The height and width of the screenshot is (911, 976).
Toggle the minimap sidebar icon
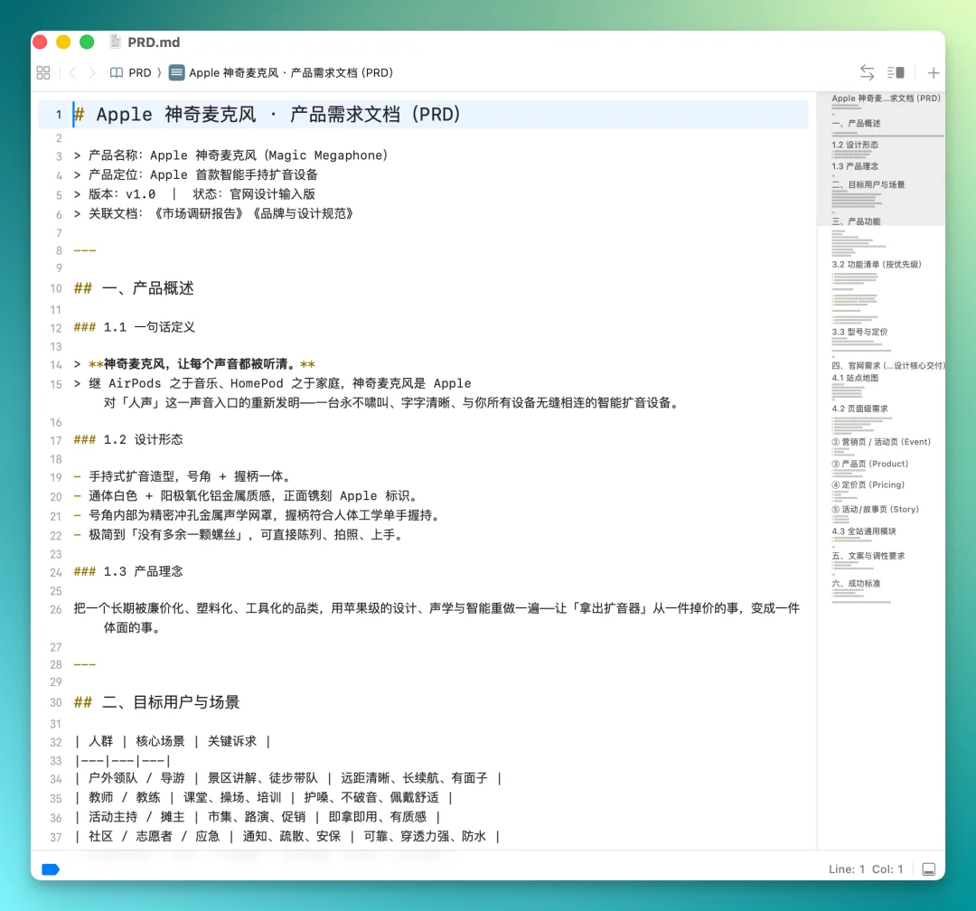pyautogui.click(x=896, y=73)
